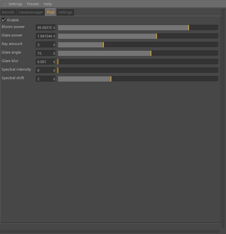Screen dimensions: 226x234
Task: Click the Glare power stepper arrows
Action: coord(54,36)
